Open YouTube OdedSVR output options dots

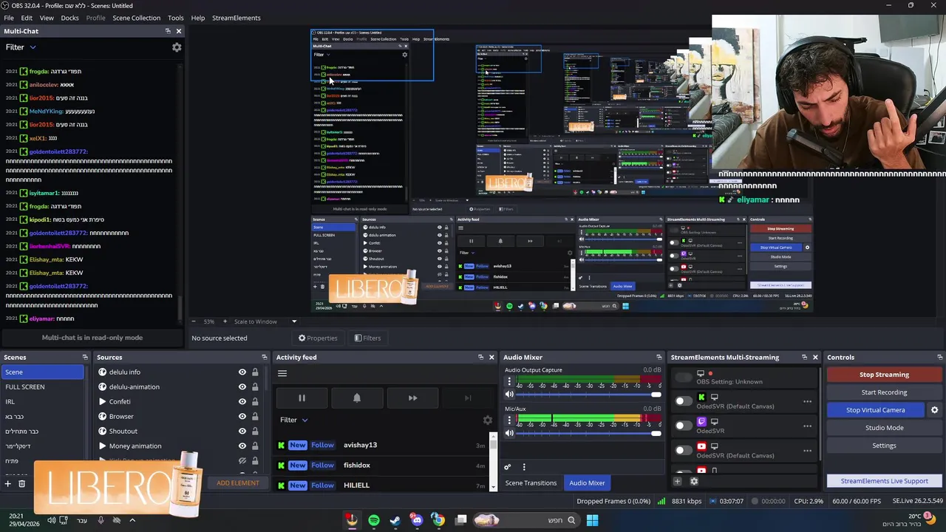pos(807,450)
